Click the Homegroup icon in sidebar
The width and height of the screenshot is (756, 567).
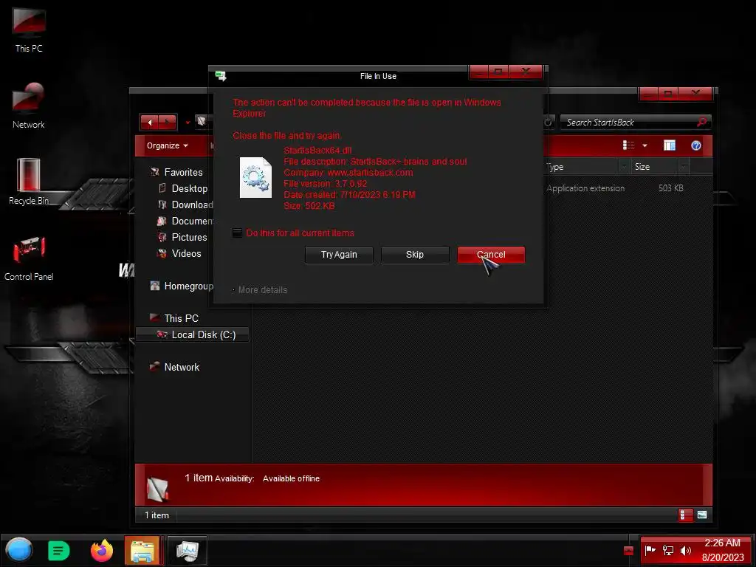coord(155,286)
